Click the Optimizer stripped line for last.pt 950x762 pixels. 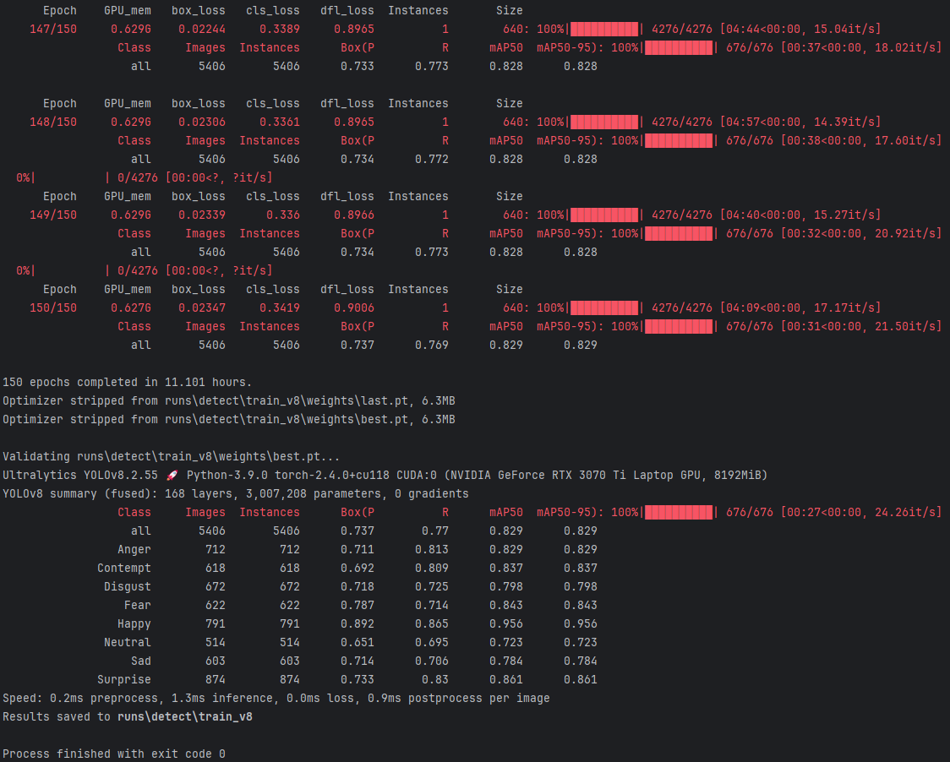pos(229,401)
